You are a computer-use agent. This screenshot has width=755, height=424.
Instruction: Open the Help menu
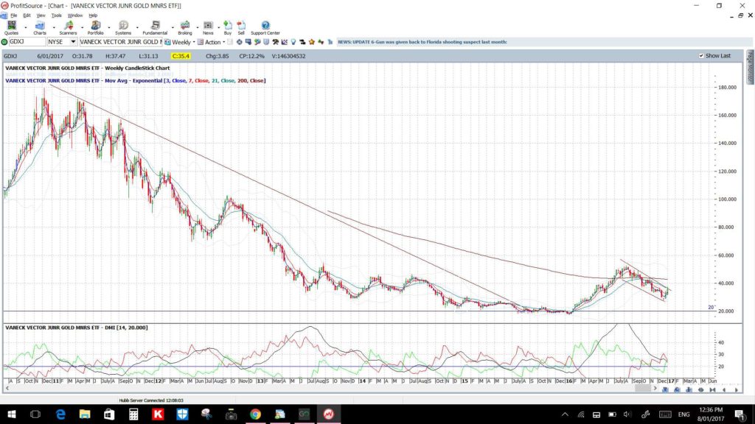coord(93,15)
